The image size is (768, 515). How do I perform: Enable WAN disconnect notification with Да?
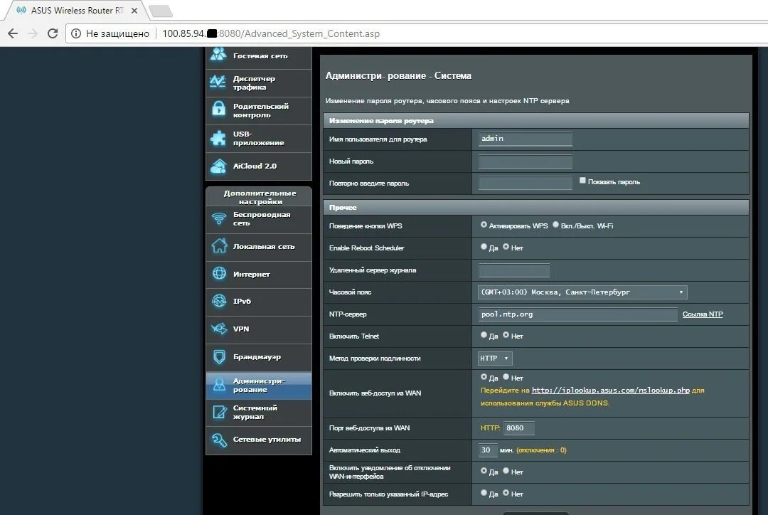484,471
